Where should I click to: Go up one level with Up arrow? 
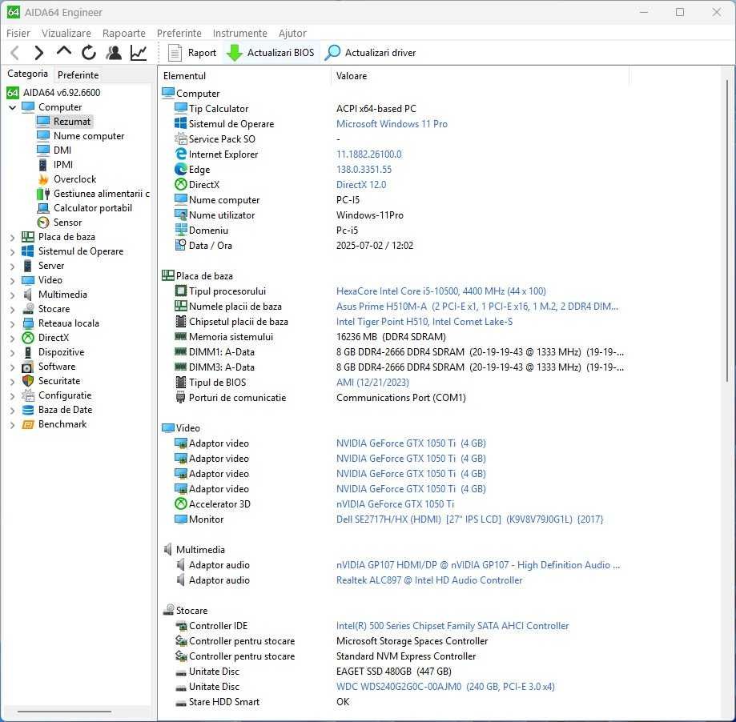[64, 51]
